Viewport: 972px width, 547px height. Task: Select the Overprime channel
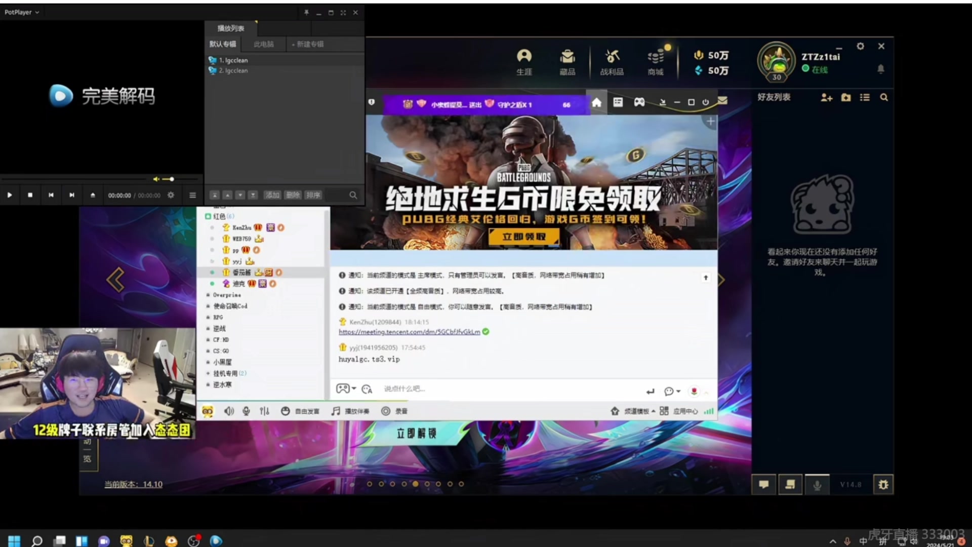tap(227, 295)
